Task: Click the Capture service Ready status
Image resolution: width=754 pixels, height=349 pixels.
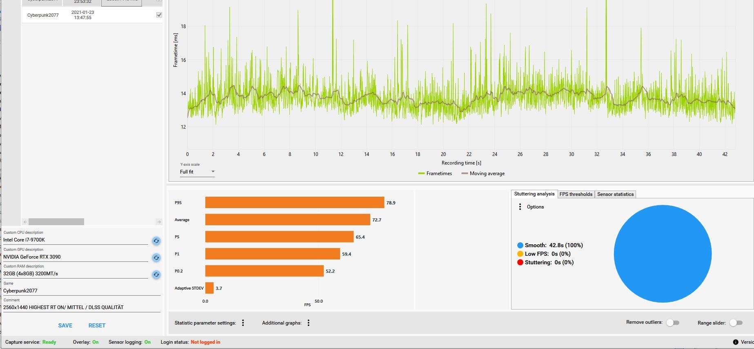Action: [x=31, y=342]
